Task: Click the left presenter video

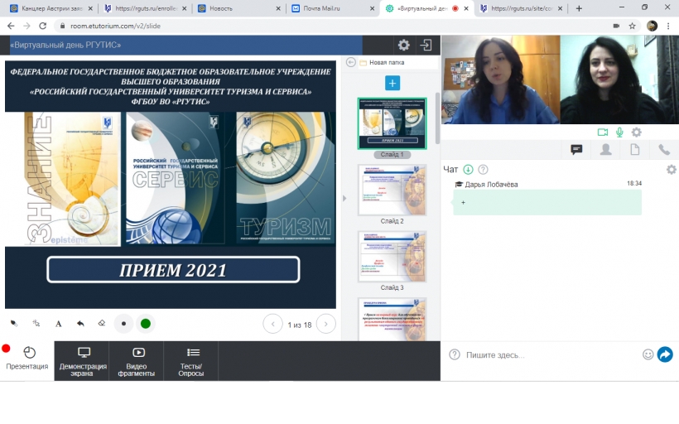Action: click(501, 79)
